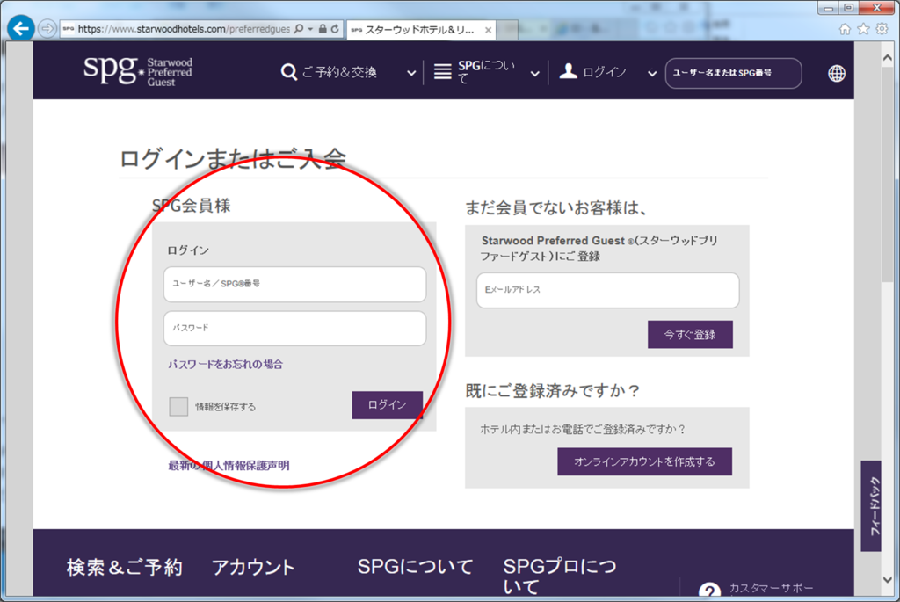Open a new blank browser tab

point(507,30)
